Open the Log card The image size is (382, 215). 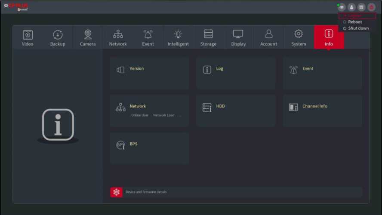pyautogui.click(x=236, y=73)
